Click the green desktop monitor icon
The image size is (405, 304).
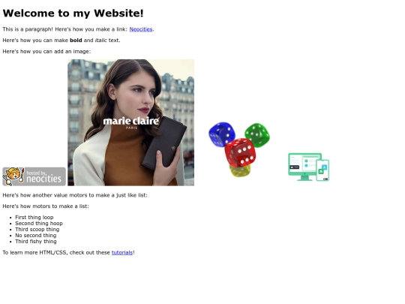point(303,167)
